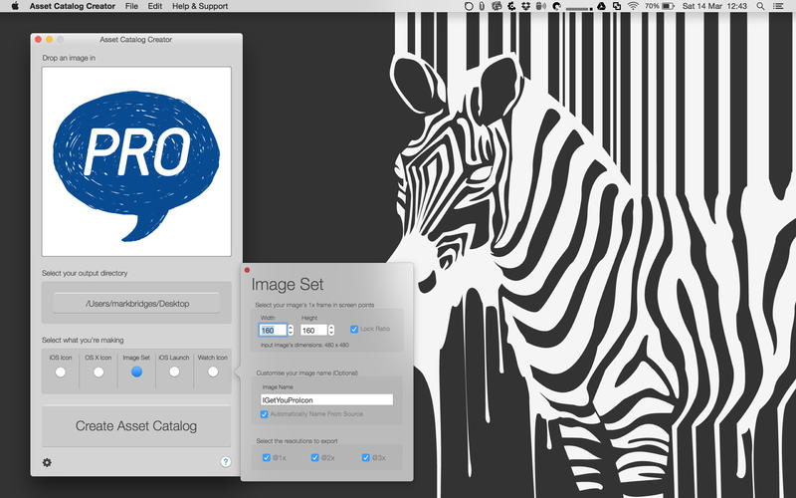796x498 pixels.
Task: Click the battery status icon
Action: (x=668, y=6)
